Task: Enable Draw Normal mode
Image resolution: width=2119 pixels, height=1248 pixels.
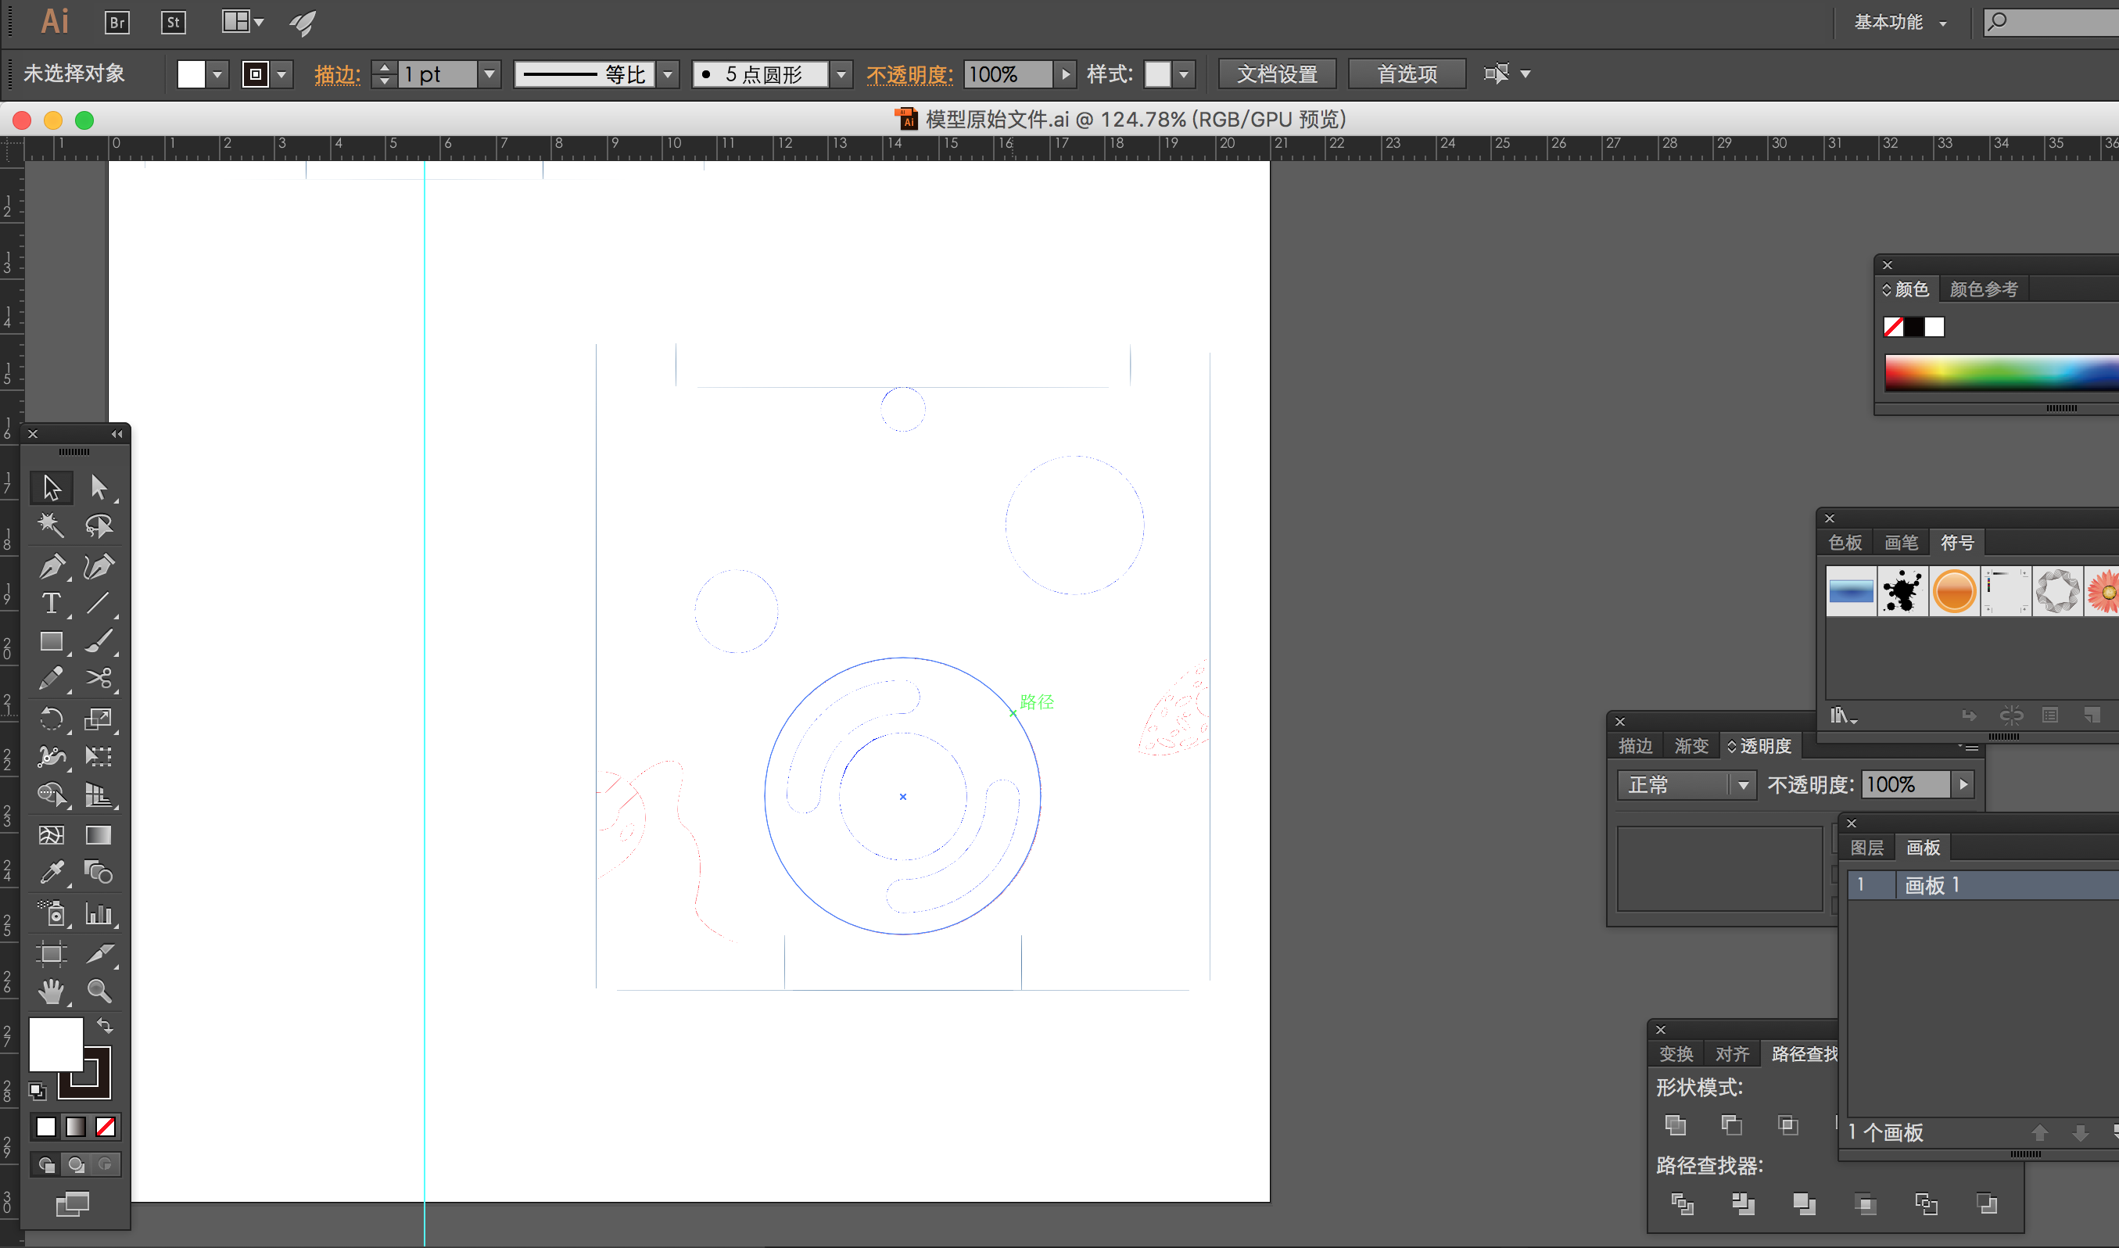Action: click(46, 1165)
